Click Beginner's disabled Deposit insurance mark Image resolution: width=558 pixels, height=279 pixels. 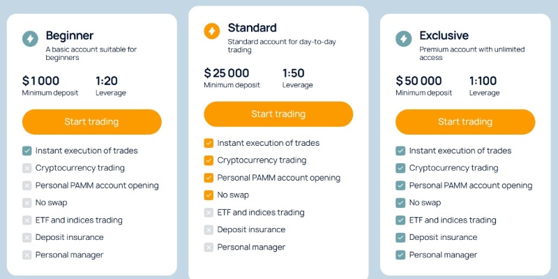tap(27, 238)
